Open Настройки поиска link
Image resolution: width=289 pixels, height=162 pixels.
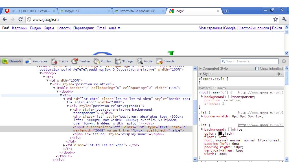pos(254,28)
